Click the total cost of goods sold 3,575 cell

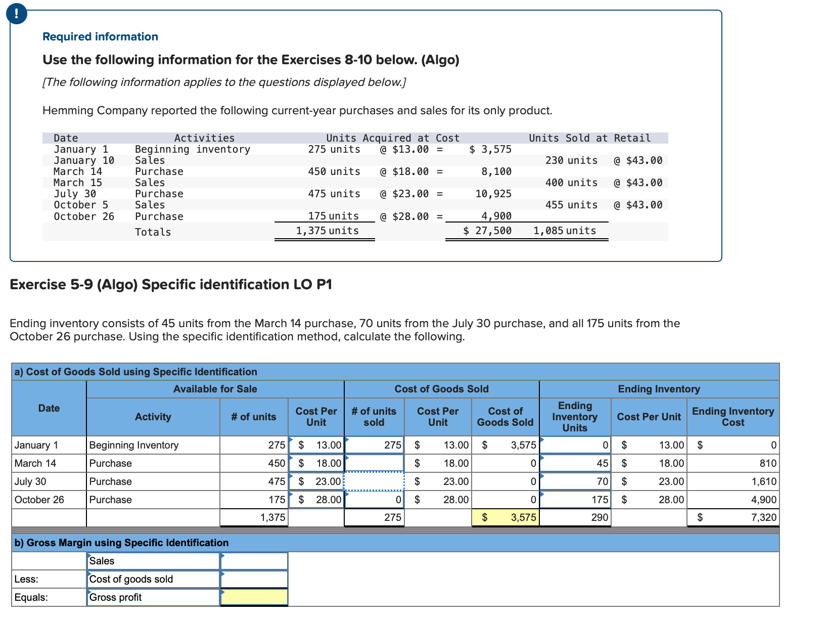506,517
